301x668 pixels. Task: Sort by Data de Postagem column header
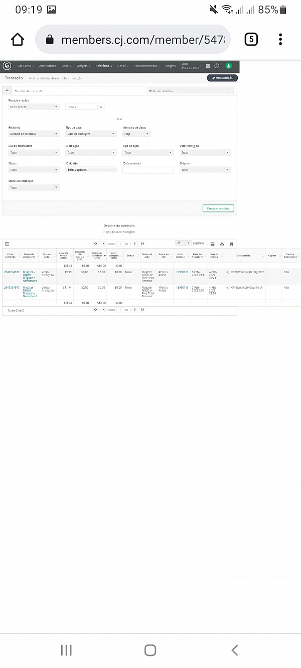[197, 255]
